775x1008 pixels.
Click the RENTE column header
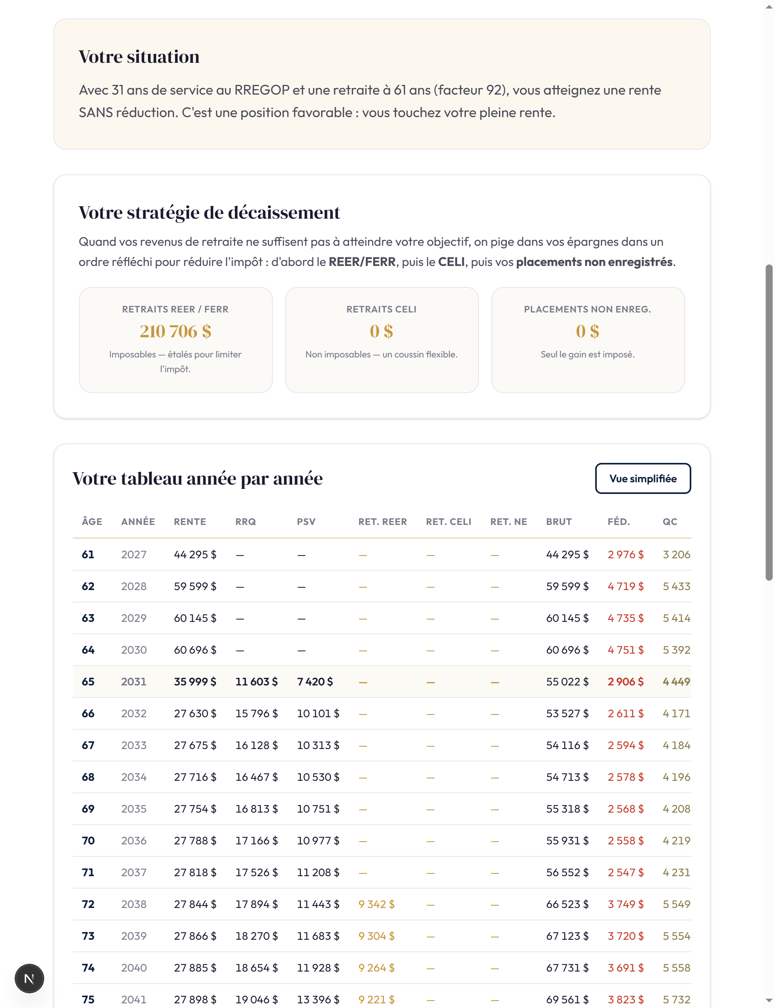(190, 521)
